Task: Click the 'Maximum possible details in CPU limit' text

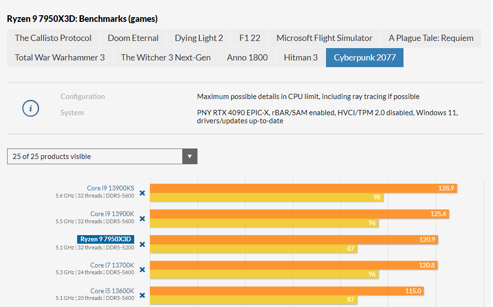Action: pyautogui.click(x=308, y=97)
